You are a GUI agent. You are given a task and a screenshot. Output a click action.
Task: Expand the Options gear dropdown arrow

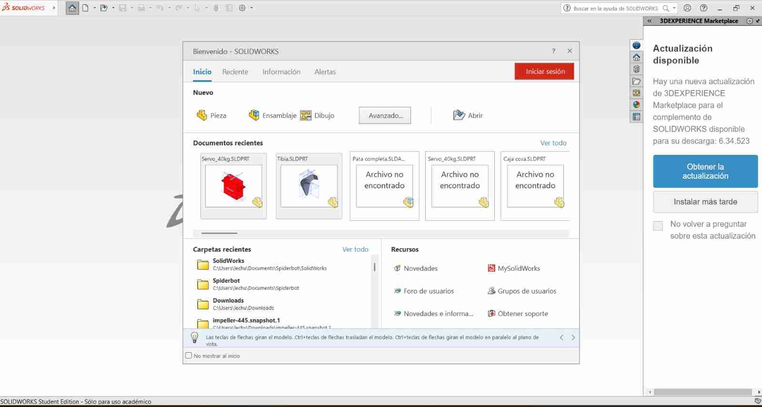click(x=251, y=8)
